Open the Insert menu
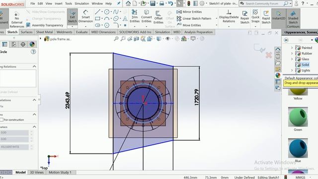318x179 pixels. click(x=59, y=3)
